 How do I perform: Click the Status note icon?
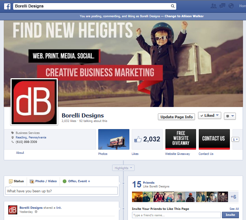[x=10, y=181]
